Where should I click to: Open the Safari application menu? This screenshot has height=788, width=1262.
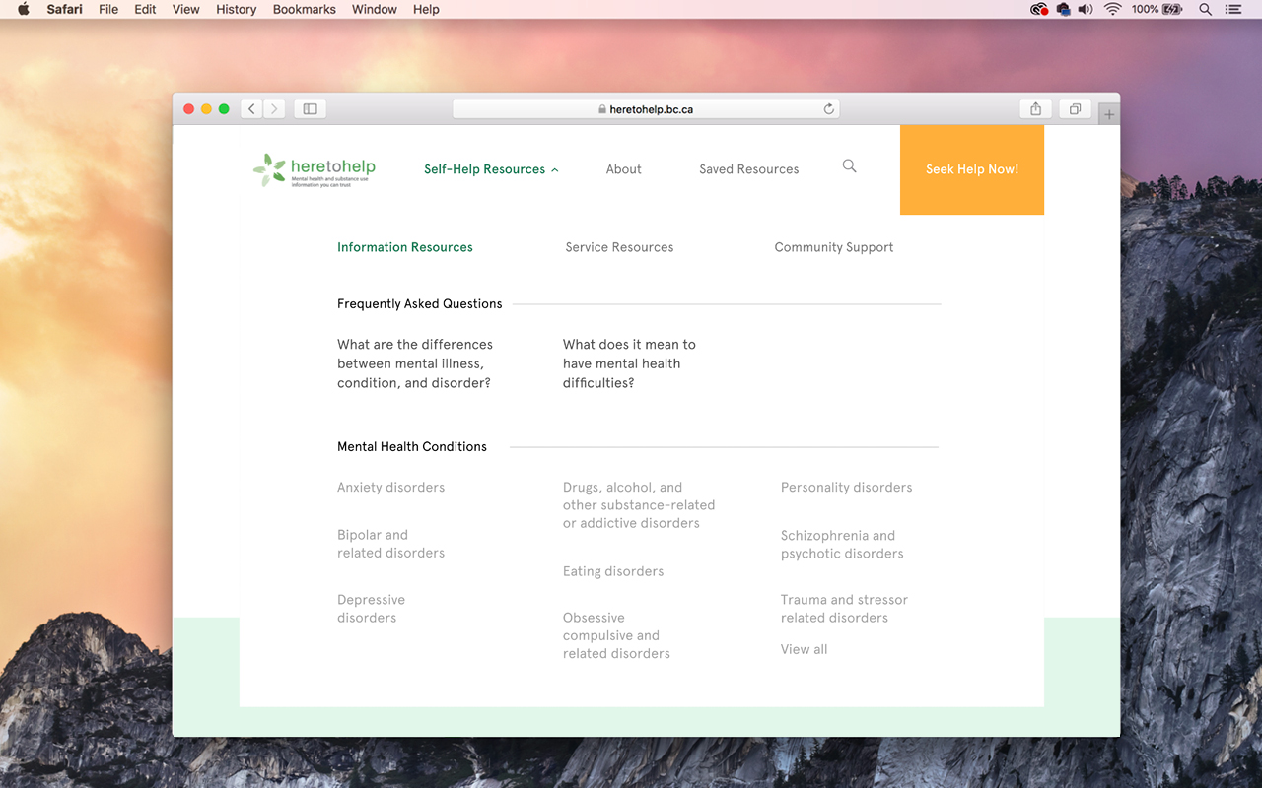click(x=64, y=9)
